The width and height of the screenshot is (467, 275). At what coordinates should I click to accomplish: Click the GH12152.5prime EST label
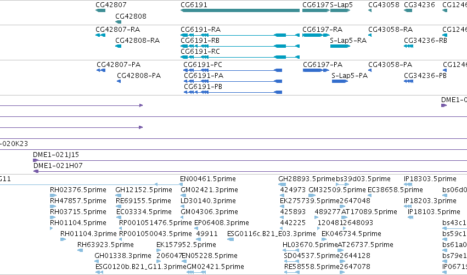click(144, 190)
